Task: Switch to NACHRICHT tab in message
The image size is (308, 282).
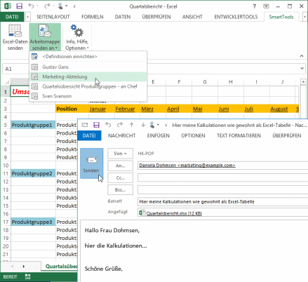Action: click(121, 135)
